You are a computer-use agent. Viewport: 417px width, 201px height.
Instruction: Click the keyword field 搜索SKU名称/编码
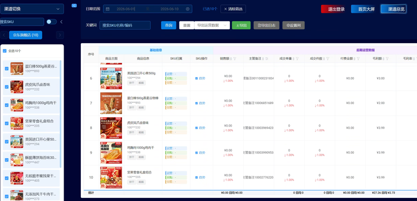125,25
